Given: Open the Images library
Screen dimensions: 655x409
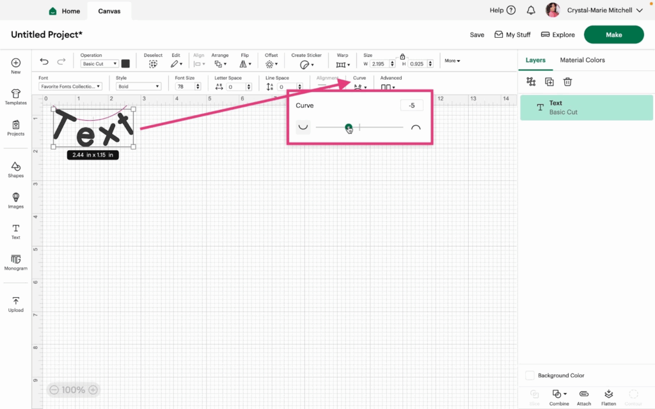Looking at the screenshot, I should point(16,200).
